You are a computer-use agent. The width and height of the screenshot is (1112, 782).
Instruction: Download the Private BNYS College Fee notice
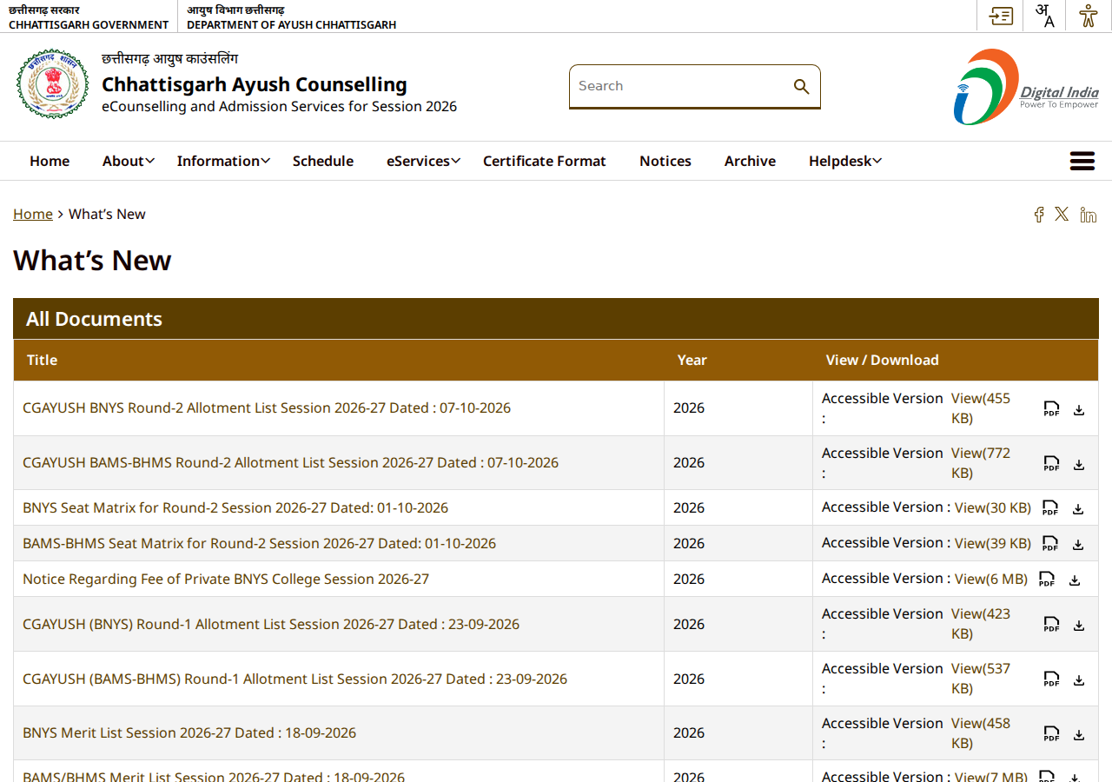(1075, 580)
